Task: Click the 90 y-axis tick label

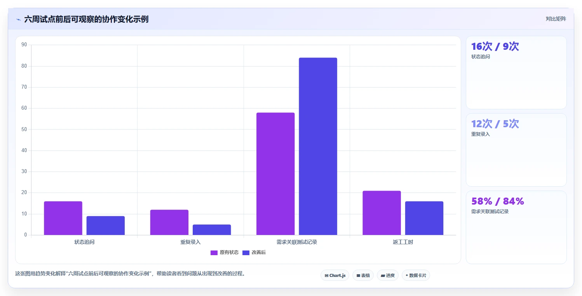Action: pyautogui.click(x=24, y=45)
